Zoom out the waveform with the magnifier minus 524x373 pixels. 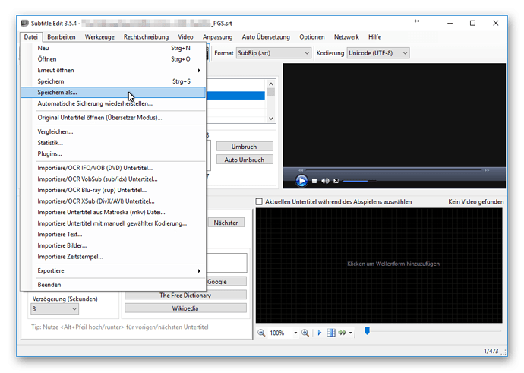(261, 333)
